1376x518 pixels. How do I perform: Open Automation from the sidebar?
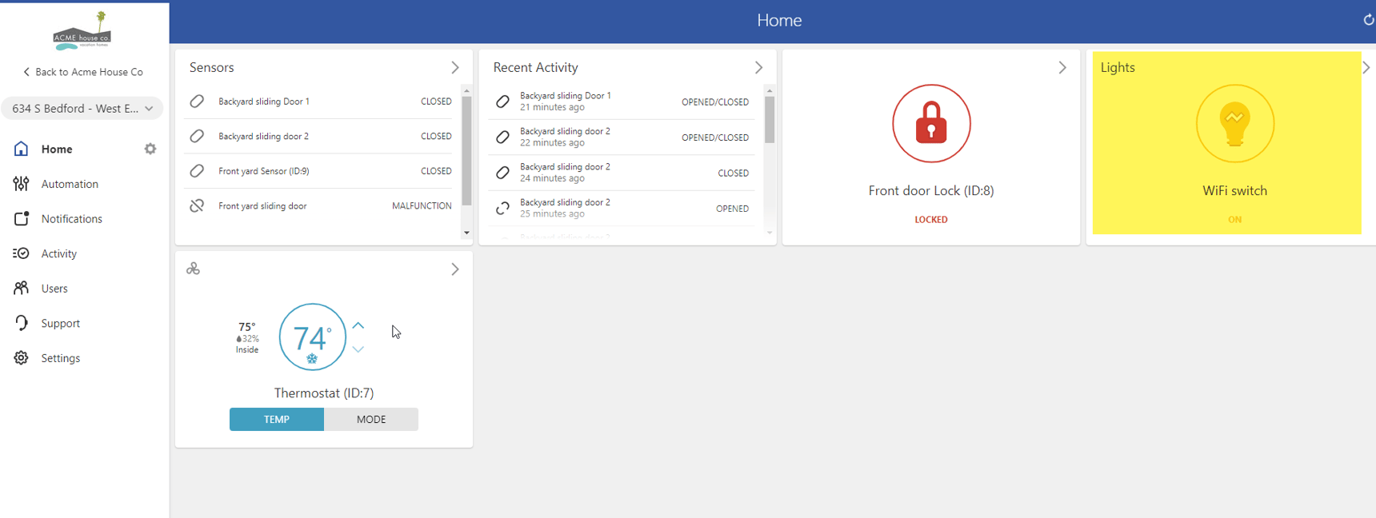[70, 184]
